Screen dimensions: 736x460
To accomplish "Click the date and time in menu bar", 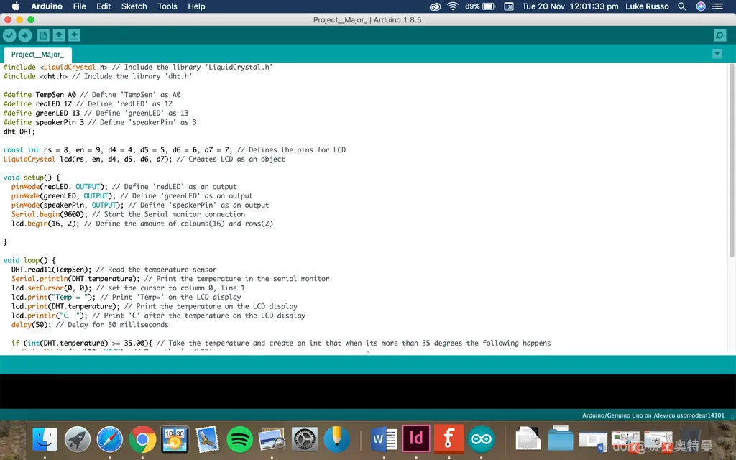I will 570,6.
